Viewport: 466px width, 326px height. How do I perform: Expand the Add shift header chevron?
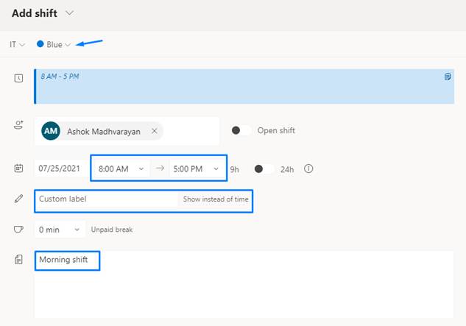pos(69,13)
